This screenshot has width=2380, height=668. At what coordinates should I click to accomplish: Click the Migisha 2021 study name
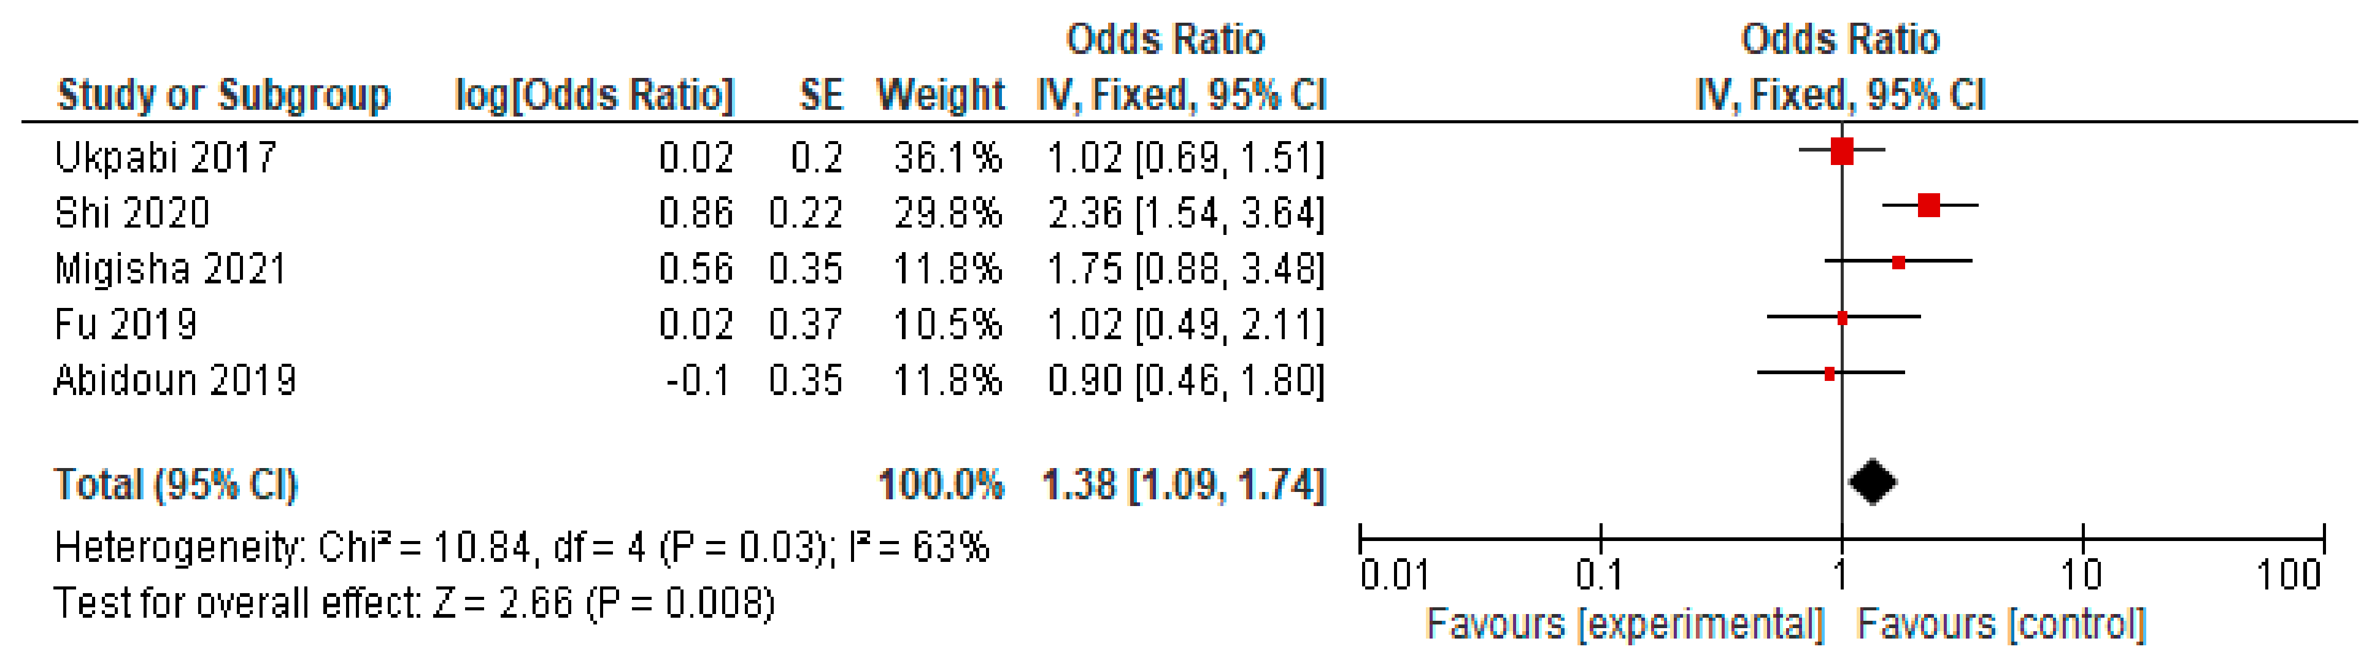coord(171,269)
